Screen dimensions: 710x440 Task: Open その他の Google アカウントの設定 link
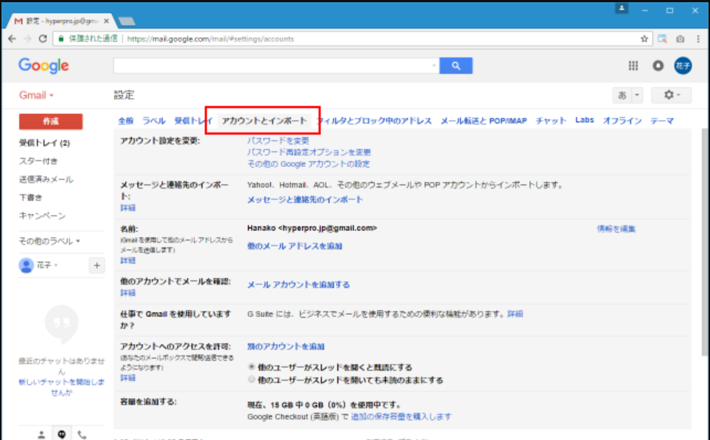(309, 163)
